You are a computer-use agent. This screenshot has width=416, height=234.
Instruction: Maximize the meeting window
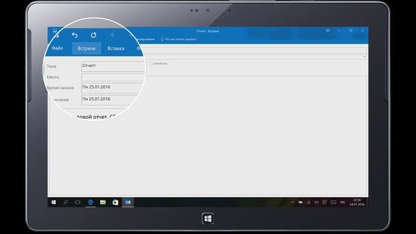351,31
